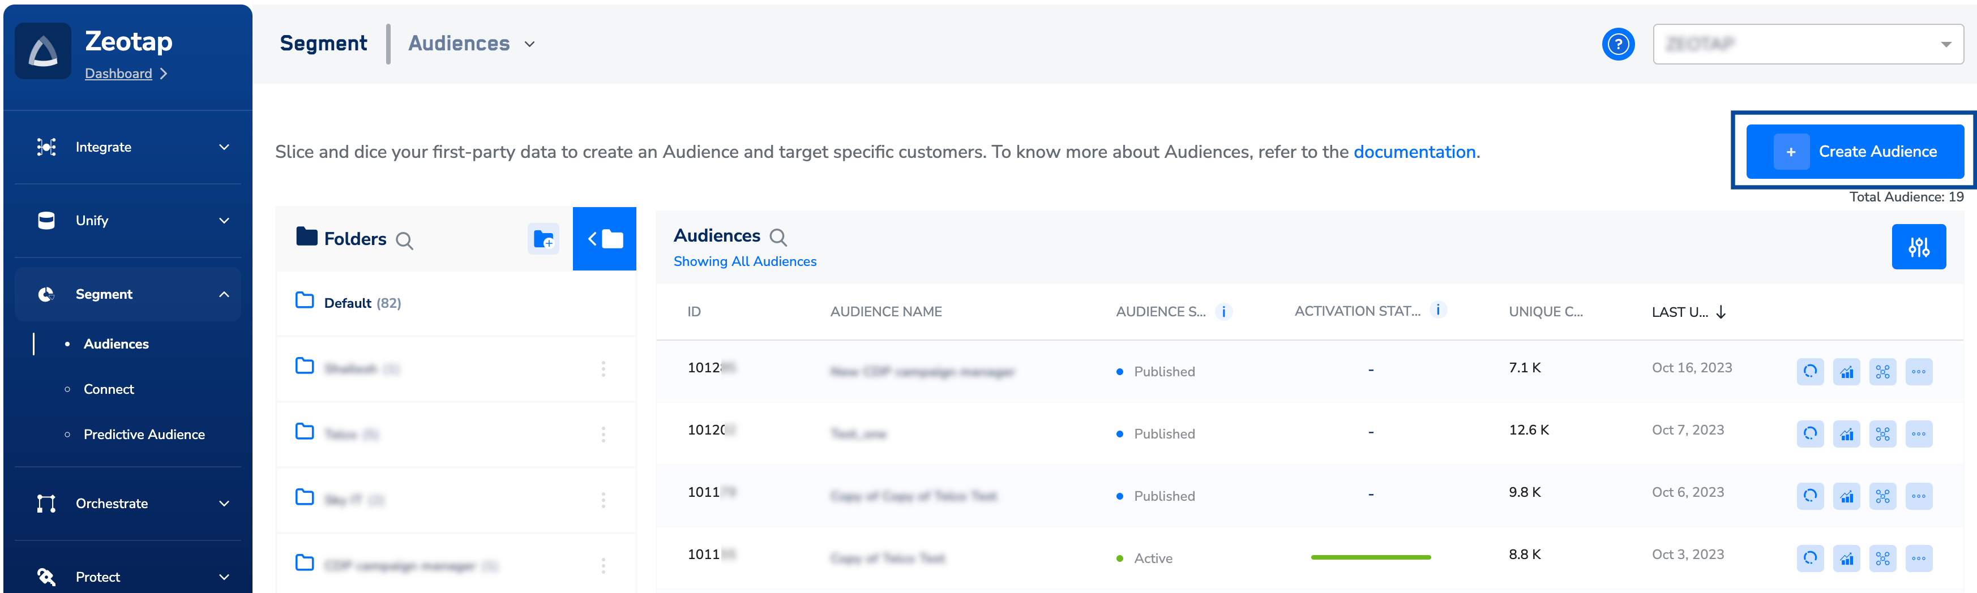The height and width of the screenshot is (593, 1977).
Task: Click Showing All Audiences link
Action: point(744,261)
